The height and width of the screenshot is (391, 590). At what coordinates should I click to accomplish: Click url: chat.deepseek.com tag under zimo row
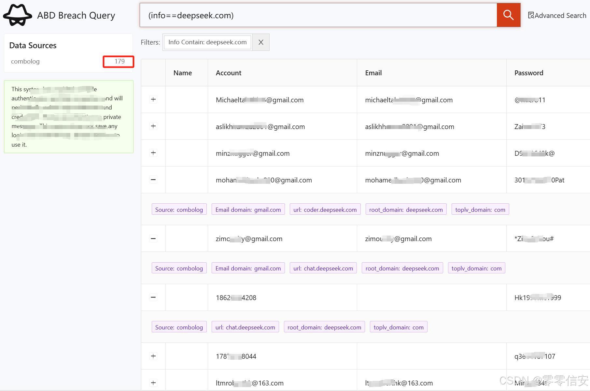tap(323, 268)
